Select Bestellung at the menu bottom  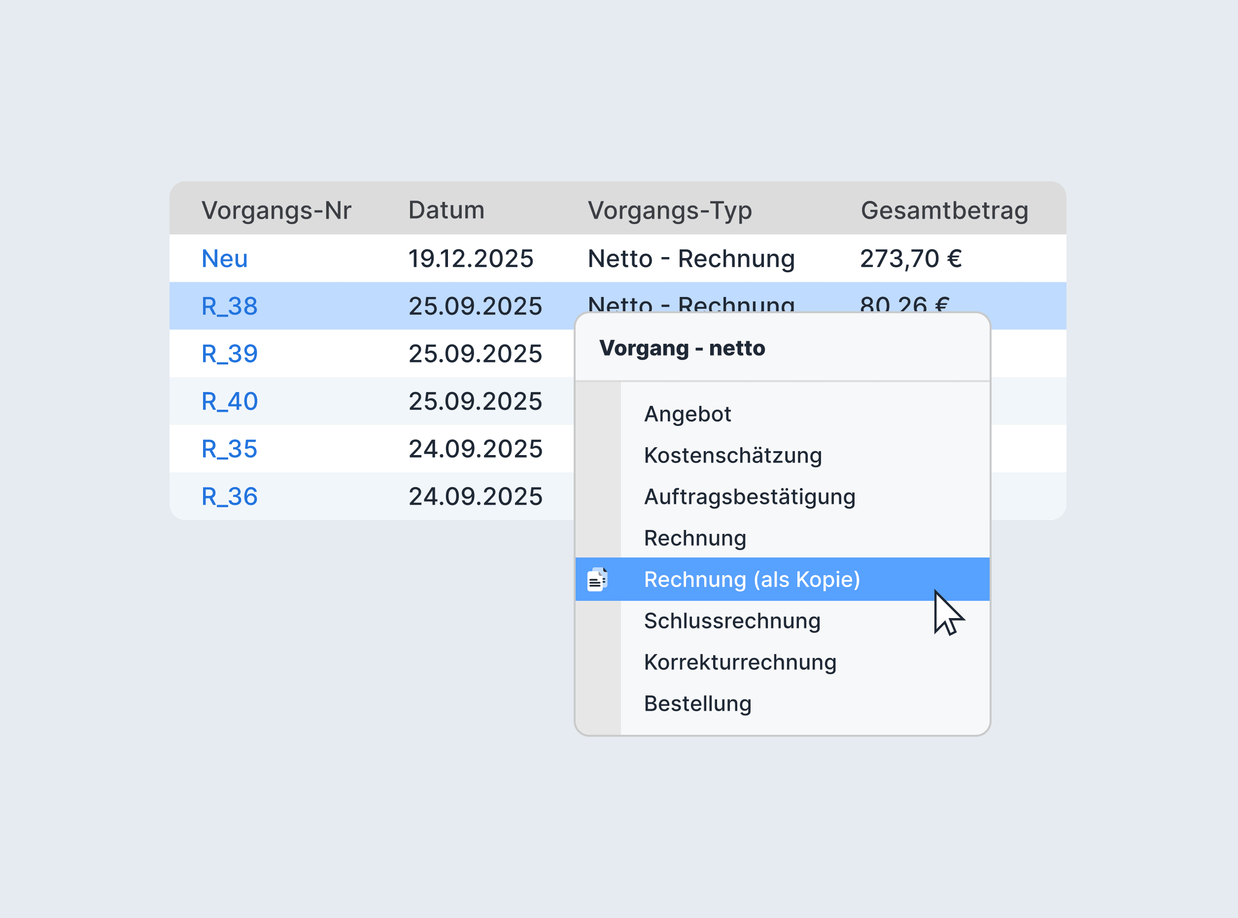tap(697, 704)
